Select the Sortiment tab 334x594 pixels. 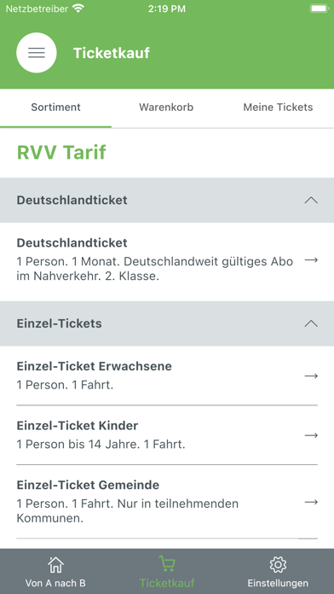click(55, 108)
